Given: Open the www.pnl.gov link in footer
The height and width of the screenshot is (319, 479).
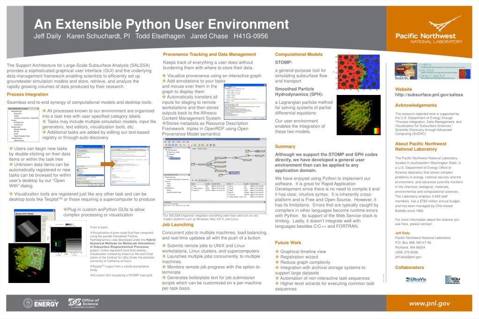Looking at the screenshot, I should tap(429, 304).
